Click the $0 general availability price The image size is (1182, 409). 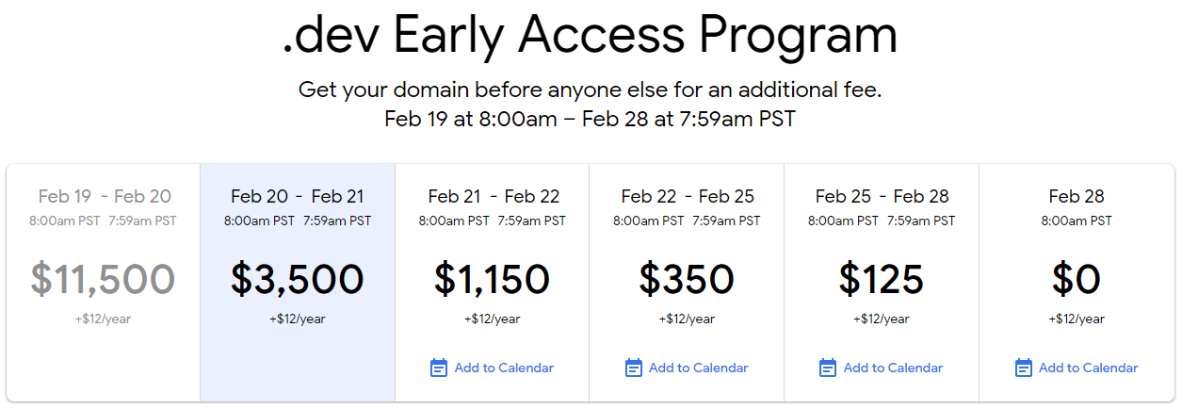1077,279
